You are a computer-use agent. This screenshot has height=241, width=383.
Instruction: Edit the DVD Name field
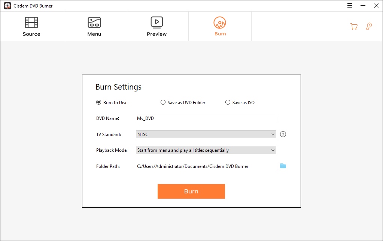(206, 118)
